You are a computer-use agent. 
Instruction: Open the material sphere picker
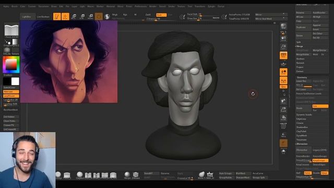[7, 50]
